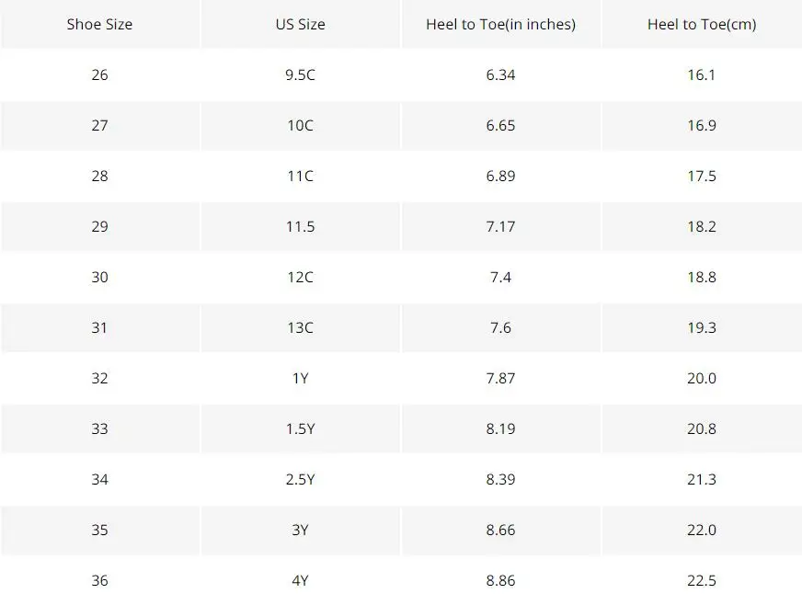Select the 22.5 cm value
The height and width of the screenshot is (605, 802).
point(702,580)
